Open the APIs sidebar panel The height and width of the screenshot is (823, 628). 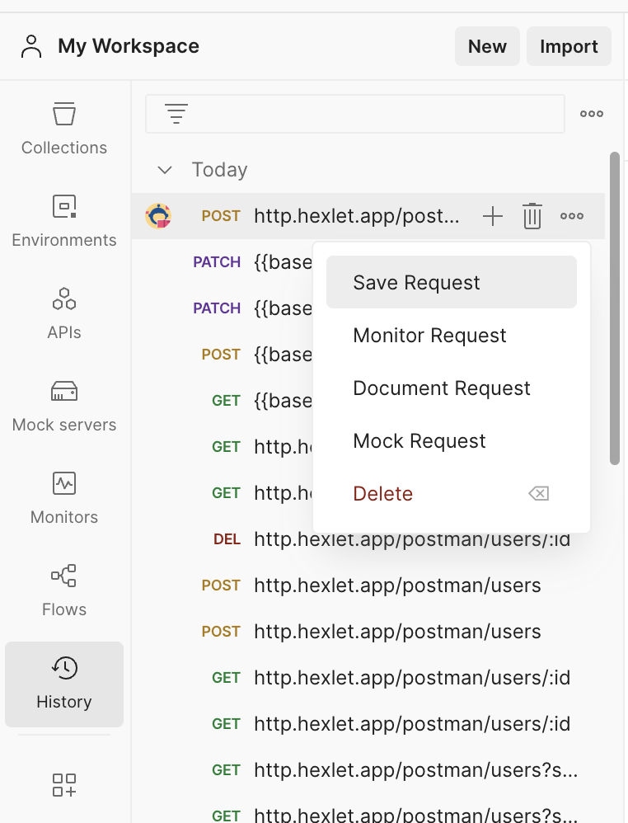click(x=64, y=313)
